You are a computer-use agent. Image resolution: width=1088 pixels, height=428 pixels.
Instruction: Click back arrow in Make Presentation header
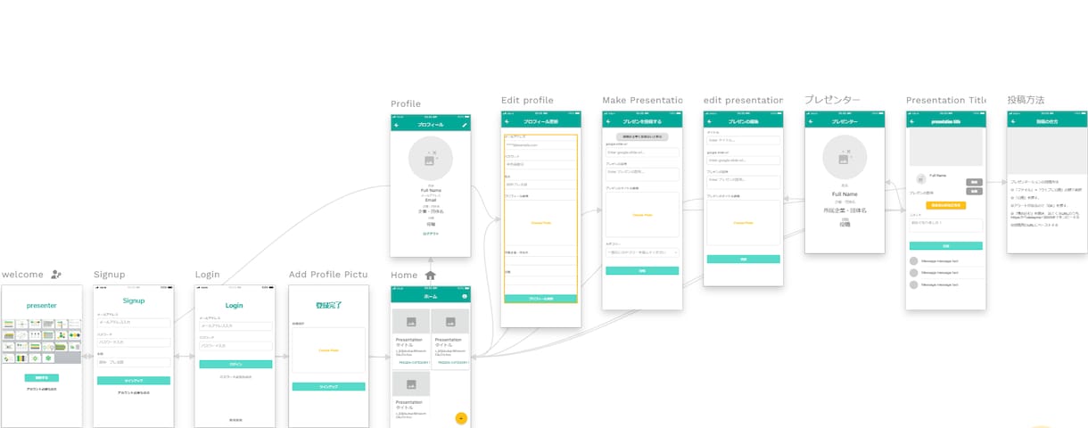(x=609, y=121)
